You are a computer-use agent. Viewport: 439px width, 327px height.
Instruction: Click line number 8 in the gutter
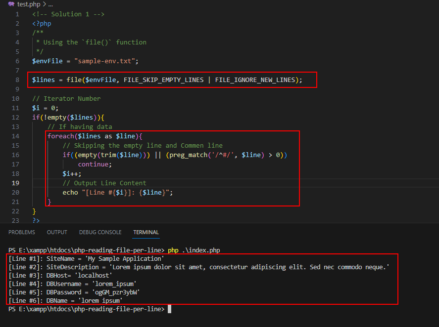17,80
